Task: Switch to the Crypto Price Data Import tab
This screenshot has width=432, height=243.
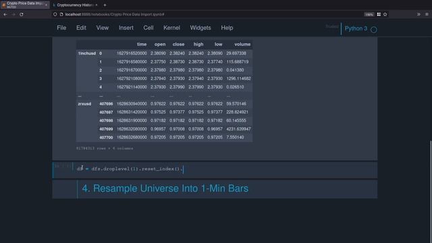Action: 25,5
